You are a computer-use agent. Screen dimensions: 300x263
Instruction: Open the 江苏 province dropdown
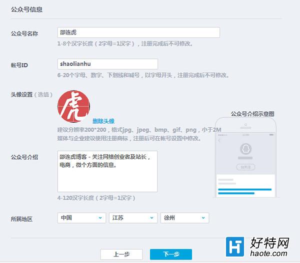click(133, 218)
